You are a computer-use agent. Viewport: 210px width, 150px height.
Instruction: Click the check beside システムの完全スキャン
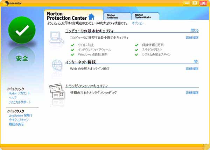pos(136,54)
